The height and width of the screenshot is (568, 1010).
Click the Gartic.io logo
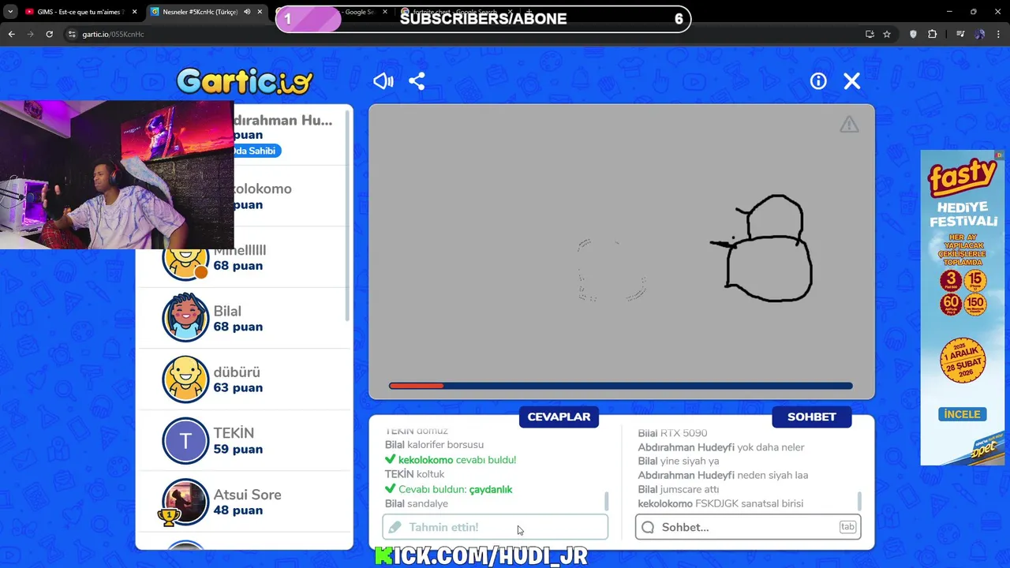pos(245,80)
